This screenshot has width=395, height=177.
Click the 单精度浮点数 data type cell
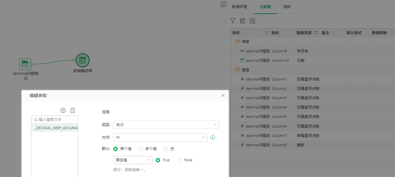(307, 135)
